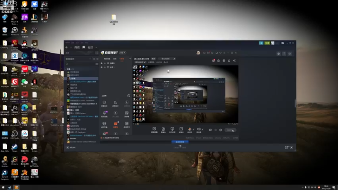Select Warm Snow entry in library list
Viewport: 338px width, 190px height.
(82, 98)
